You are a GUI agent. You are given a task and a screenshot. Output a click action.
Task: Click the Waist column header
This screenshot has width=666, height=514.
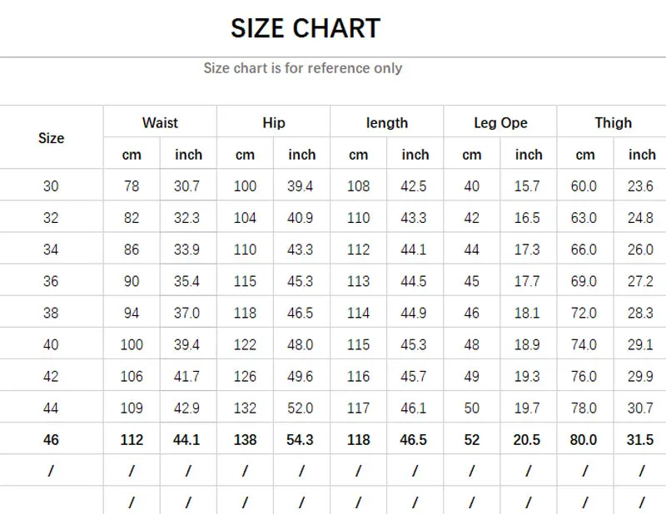point(160,123)
